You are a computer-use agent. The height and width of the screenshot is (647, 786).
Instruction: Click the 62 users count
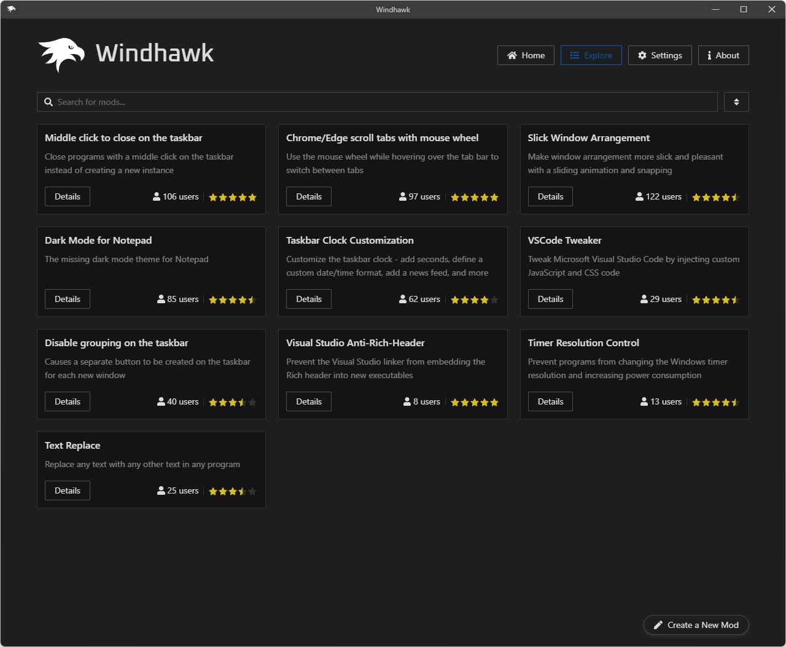tap(419, 299)
